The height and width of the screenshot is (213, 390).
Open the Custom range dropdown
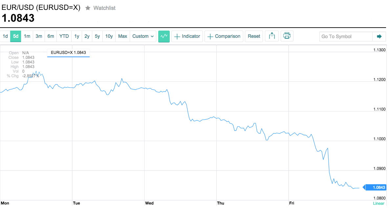pyautogui.click(x=143, y=36)
